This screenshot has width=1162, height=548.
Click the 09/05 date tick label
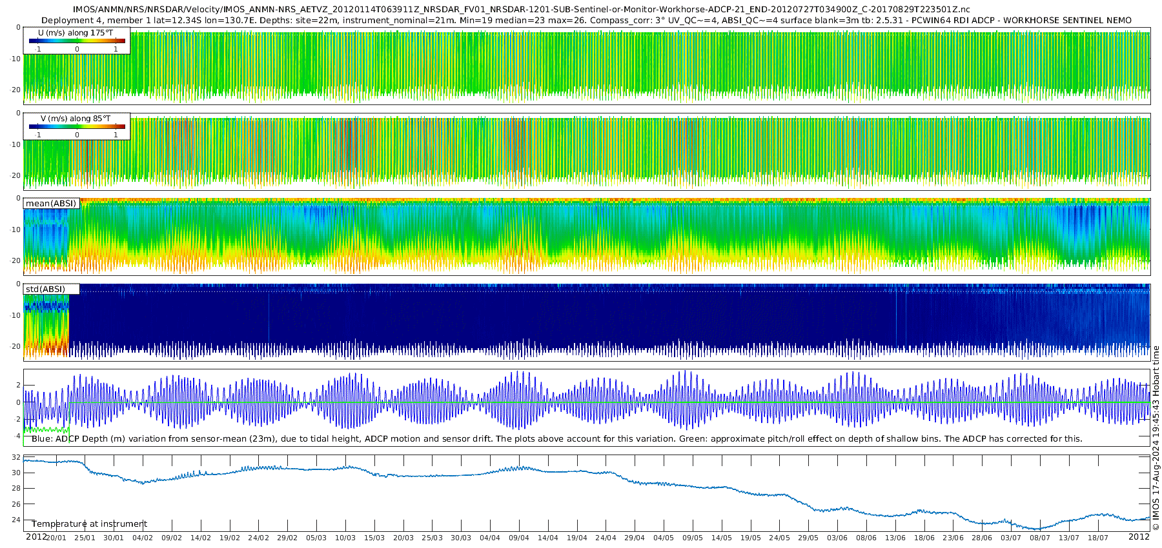click(693, 538)
